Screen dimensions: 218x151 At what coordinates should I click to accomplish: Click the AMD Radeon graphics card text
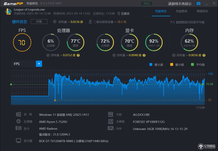(48, 129)
